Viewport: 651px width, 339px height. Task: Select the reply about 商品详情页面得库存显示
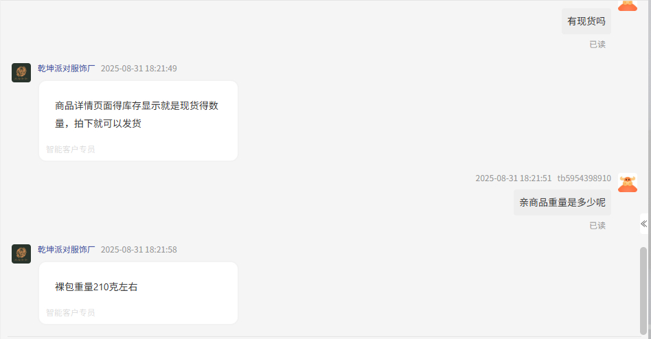pos(138,121)
